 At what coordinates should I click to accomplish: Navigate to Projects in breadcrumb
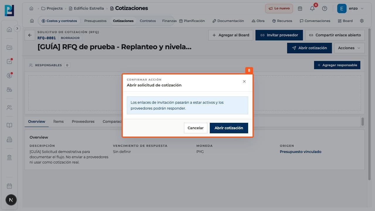click(x=52, y=8)
